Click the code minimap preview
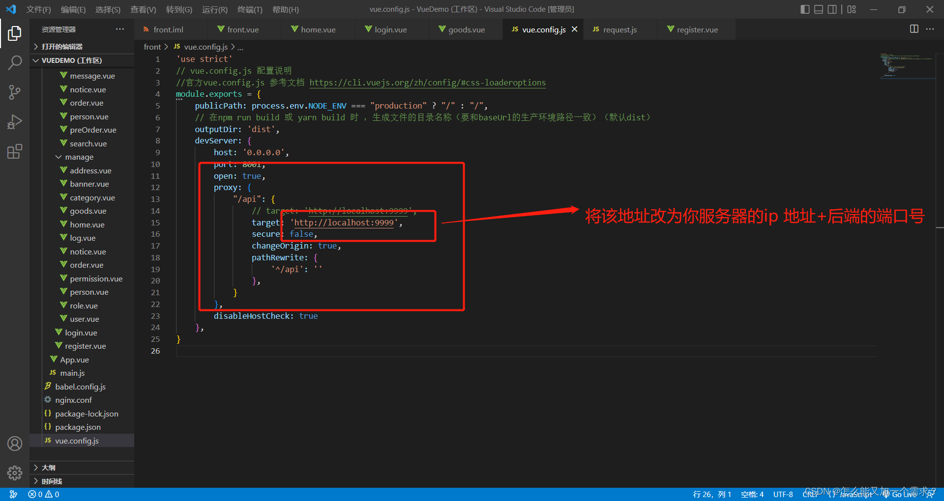This screenshot has width=944, height=501. [907, 66]
